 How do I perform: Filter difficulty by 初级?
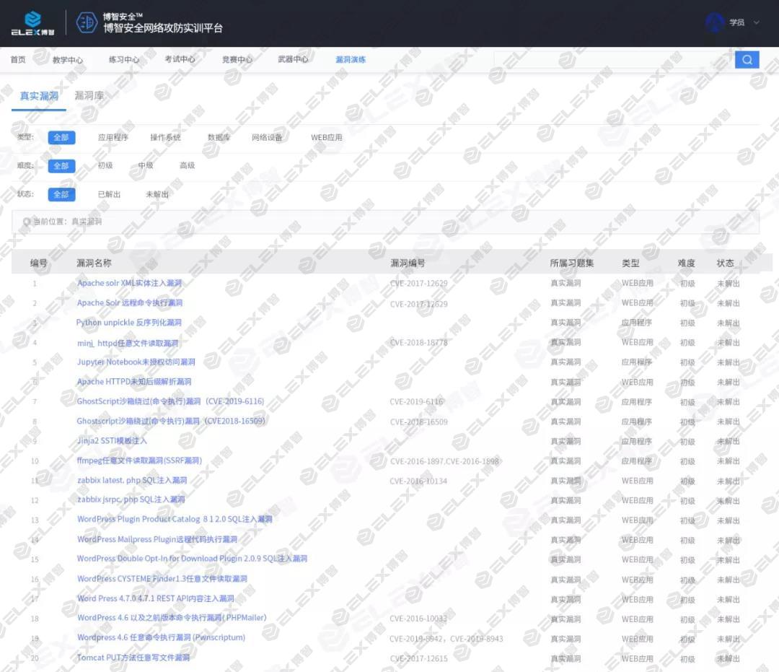pos(105,165)
